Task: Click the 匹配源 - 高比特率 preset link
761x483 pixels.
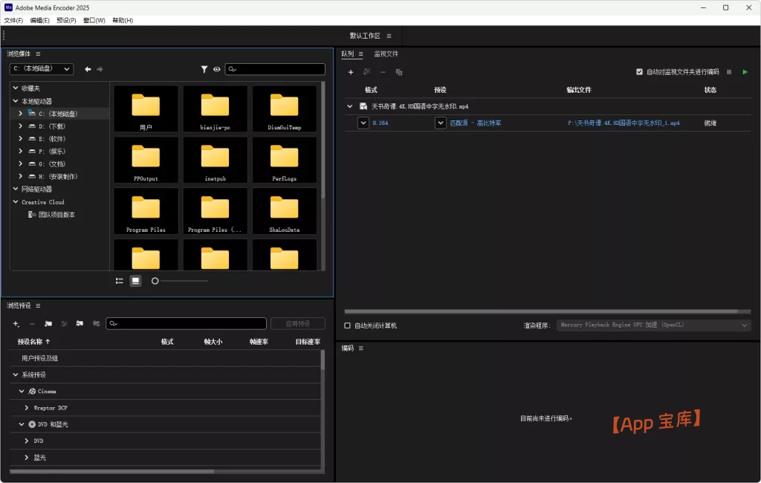Action: point(476,123)
